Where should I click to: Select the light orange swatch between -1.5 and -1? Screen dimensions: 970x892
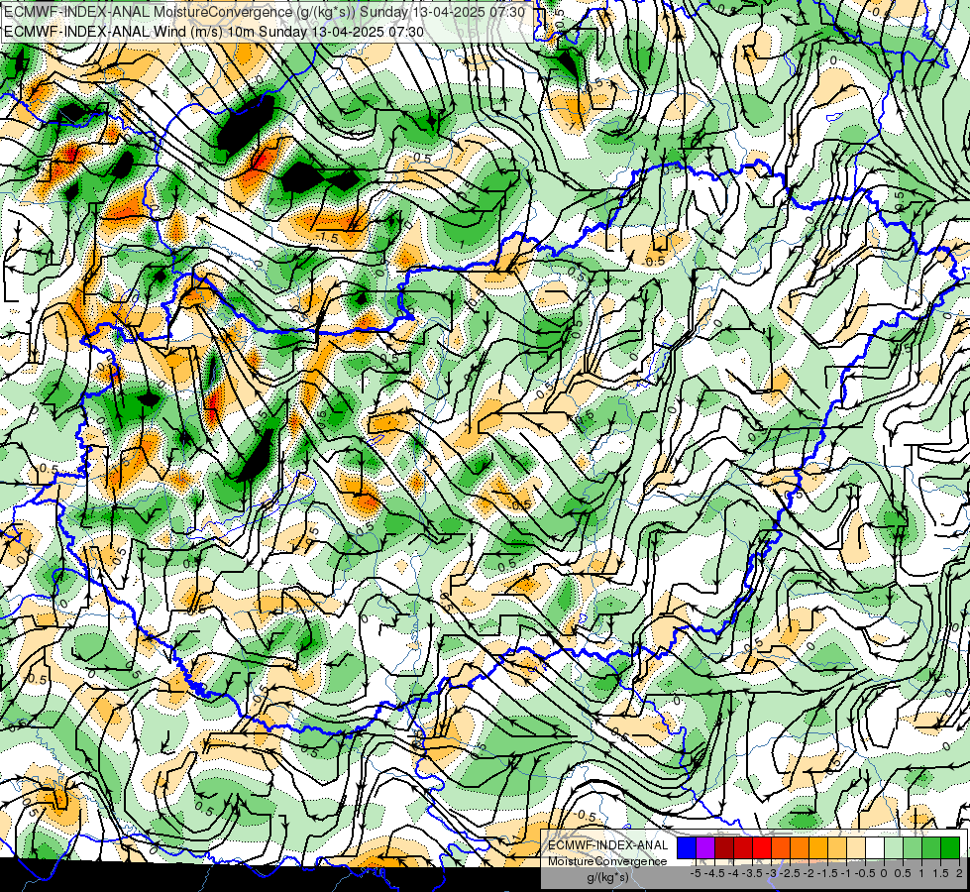(x=837, y=848)
